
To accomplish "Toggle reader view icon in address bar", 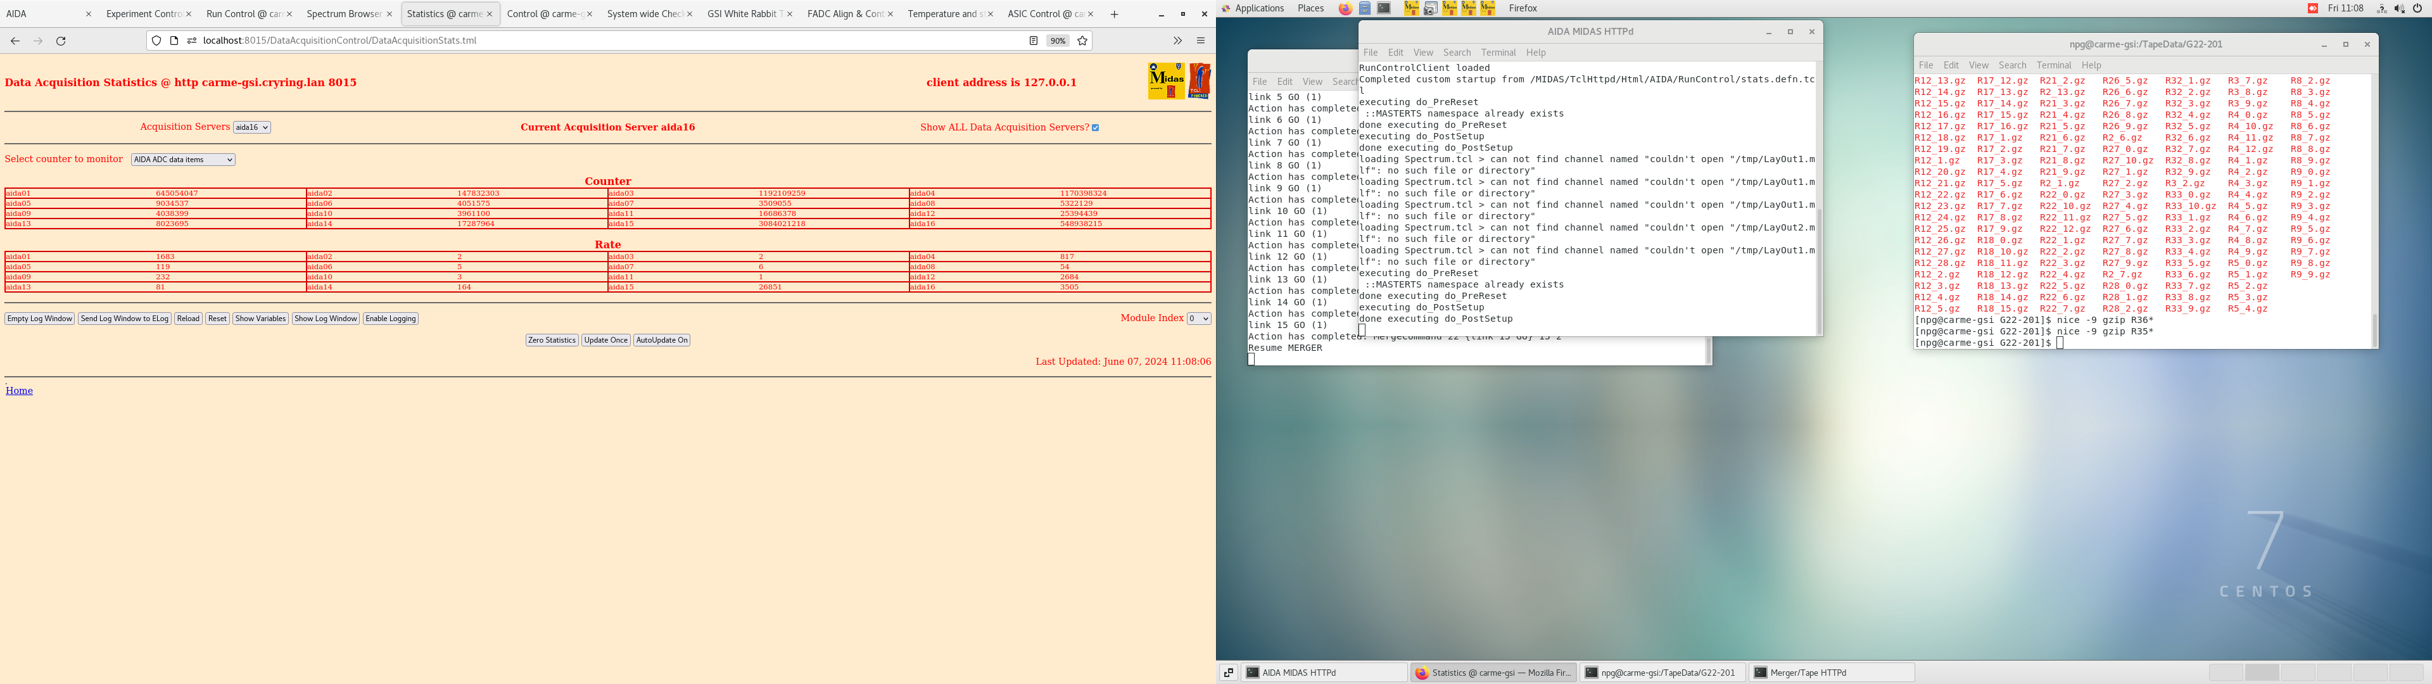I will tap(1034, 41).
